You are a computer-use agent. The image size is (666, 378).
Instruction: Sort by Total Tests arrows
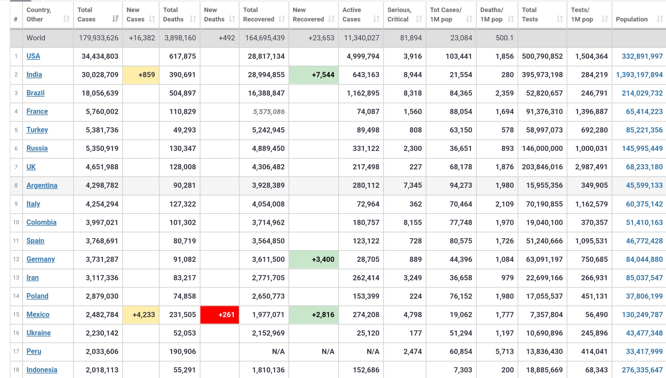[x=560, y=19]
